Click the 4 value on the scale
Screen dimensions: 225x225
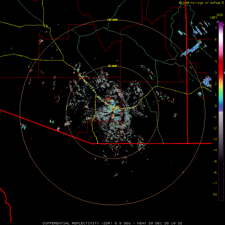pos(216,61)
